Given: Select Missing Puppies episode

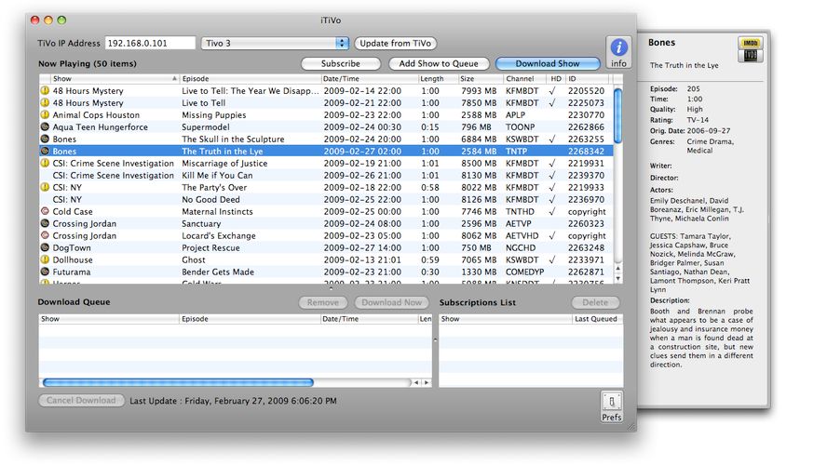Looking at the screenshot, I should tap(327, 114).
